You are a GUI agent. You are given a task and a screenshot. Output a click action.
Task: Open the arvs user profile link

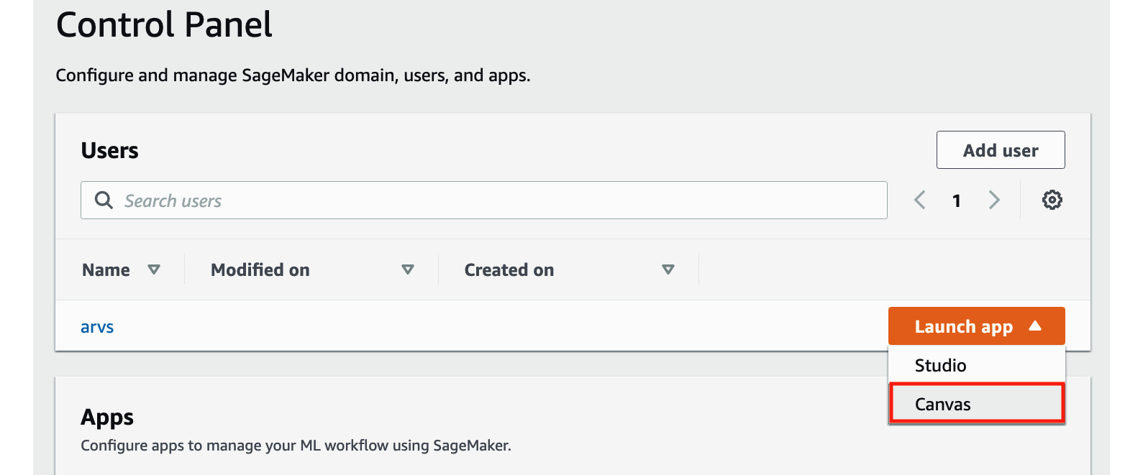coord(97,327)
